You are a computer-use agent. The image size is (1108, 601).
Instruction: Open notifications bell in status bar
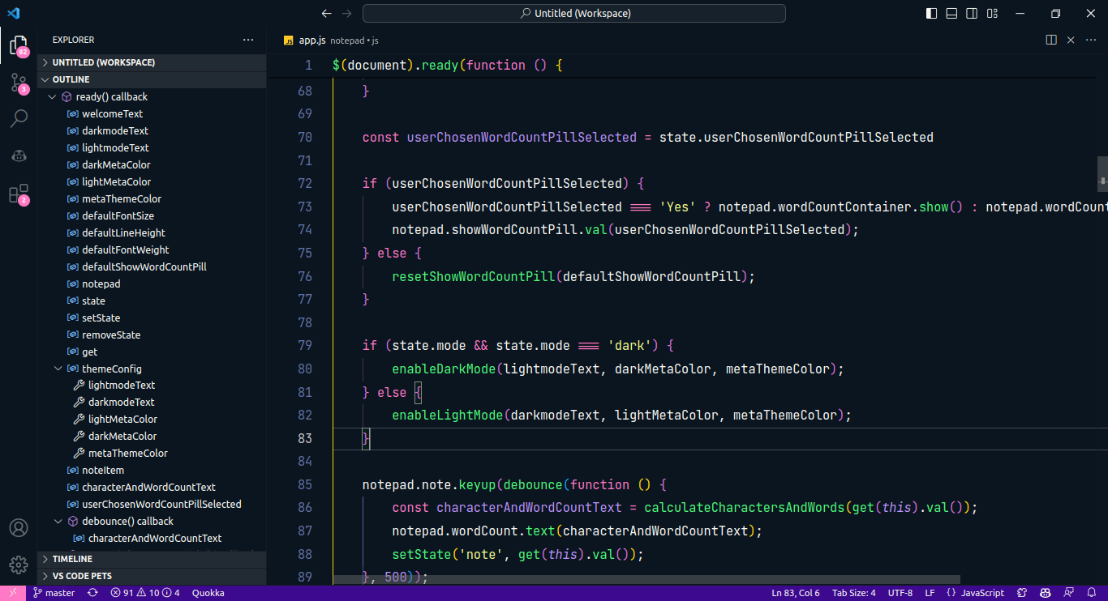(x=1090, y=593)
